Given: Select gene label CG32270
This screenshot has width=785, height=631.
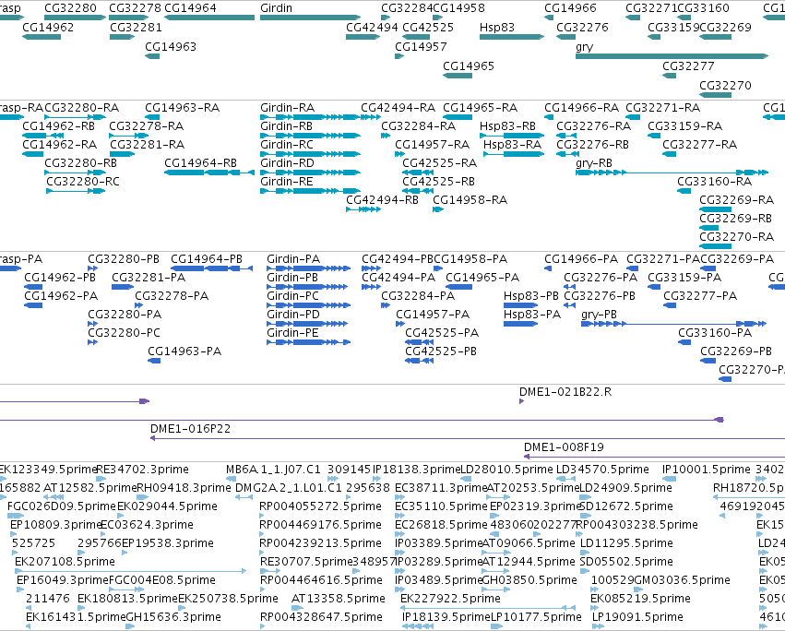Looking at the screenshot, I should click(x=725, y=86).
